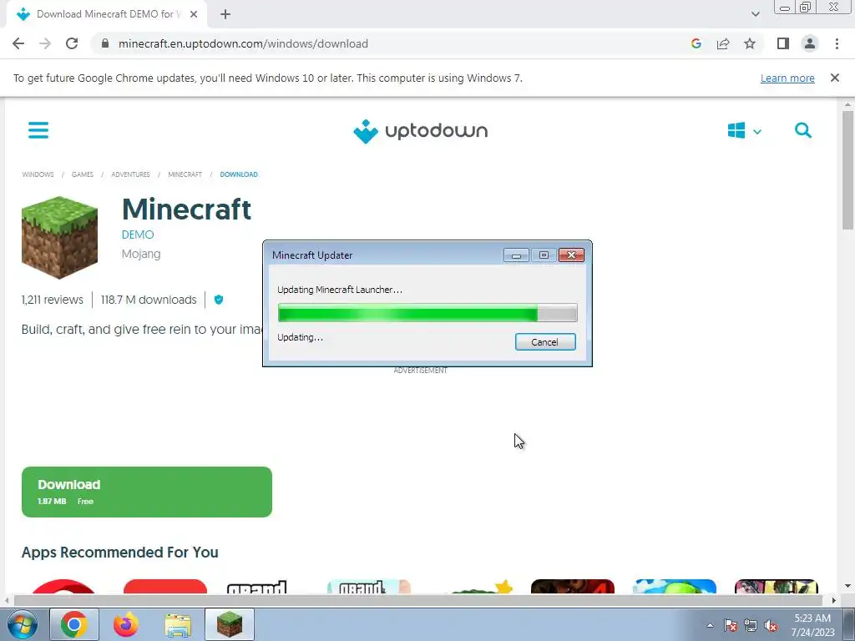
Task: Click the DOWNLOAD breadcrumb
Action: click(x=239, y=174)
